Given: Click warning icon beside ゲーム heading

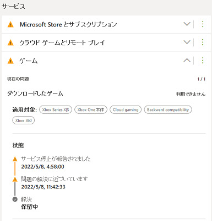Looking at the screenshot, I should (x=10, y=61).
